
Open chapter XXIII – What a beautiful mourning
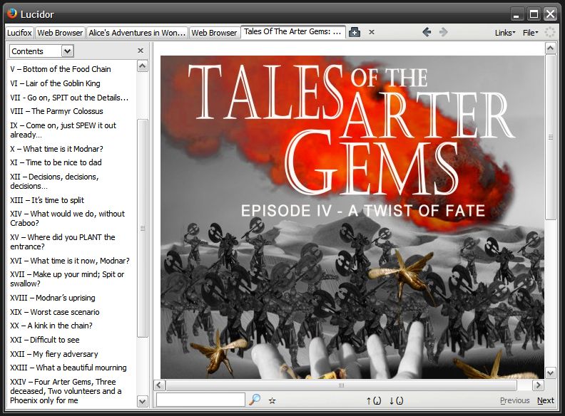68,368
